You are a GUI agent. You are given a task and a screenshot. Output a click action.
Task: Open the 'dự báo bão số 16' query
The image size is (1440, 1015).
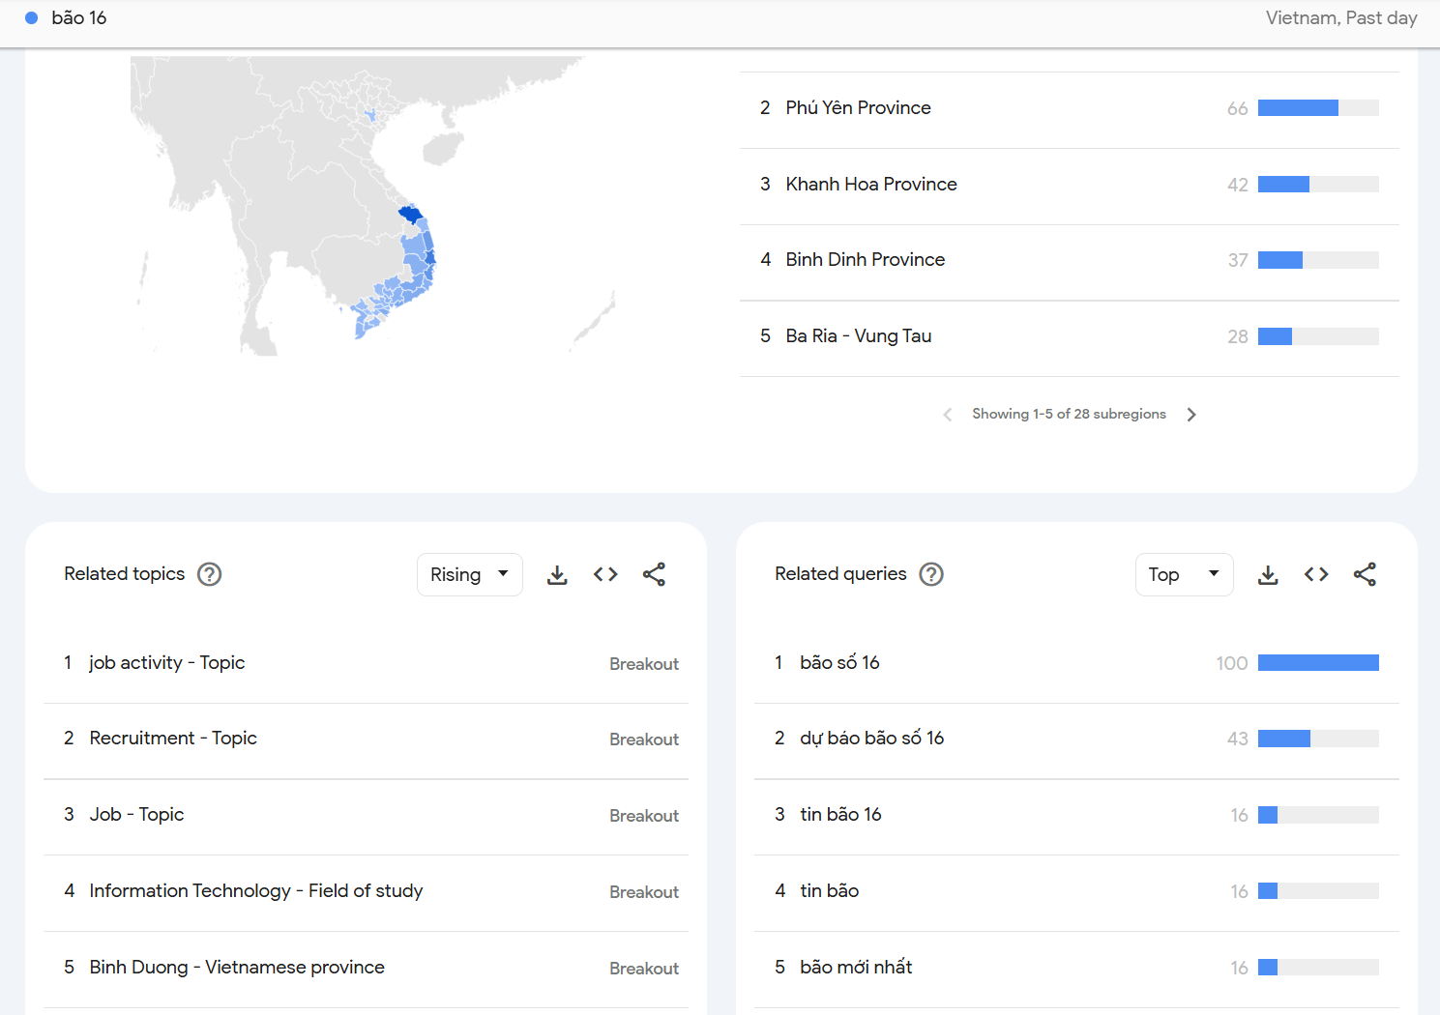coord(871,739)
